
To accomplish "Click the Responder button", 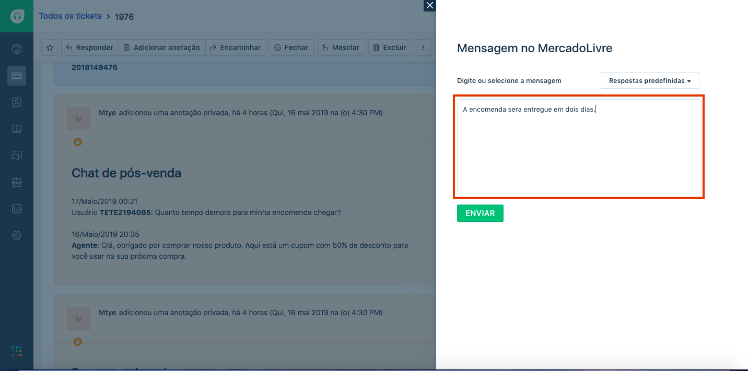I will [x=90, y=47].
